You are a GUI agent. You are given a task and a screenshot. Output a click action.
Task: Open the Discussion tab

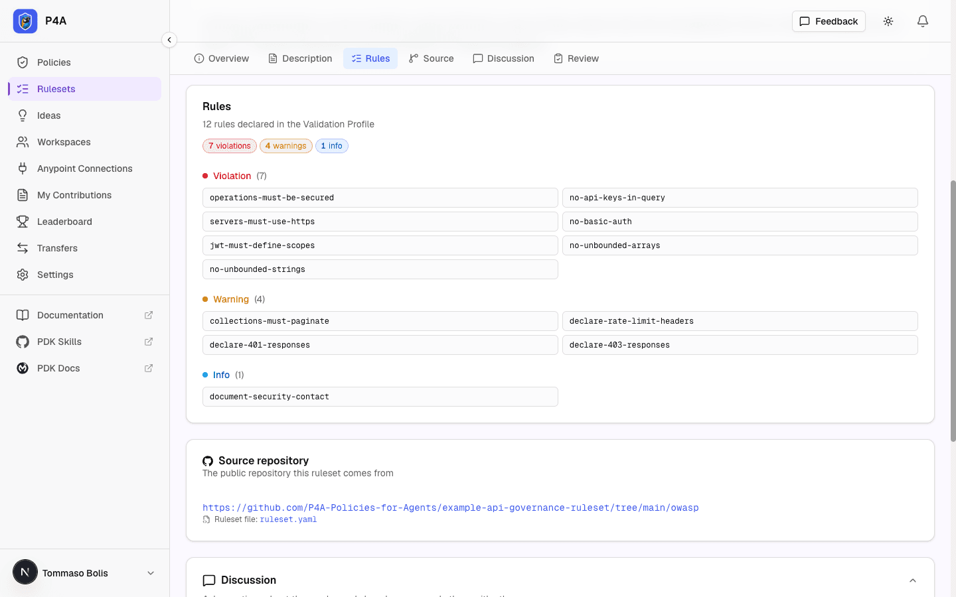[503, 58]
